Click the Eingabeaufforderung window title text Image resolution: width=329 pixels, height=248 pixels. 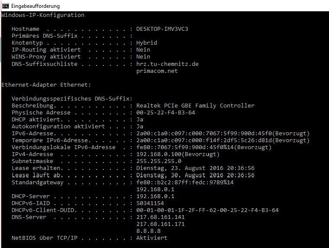35,6
